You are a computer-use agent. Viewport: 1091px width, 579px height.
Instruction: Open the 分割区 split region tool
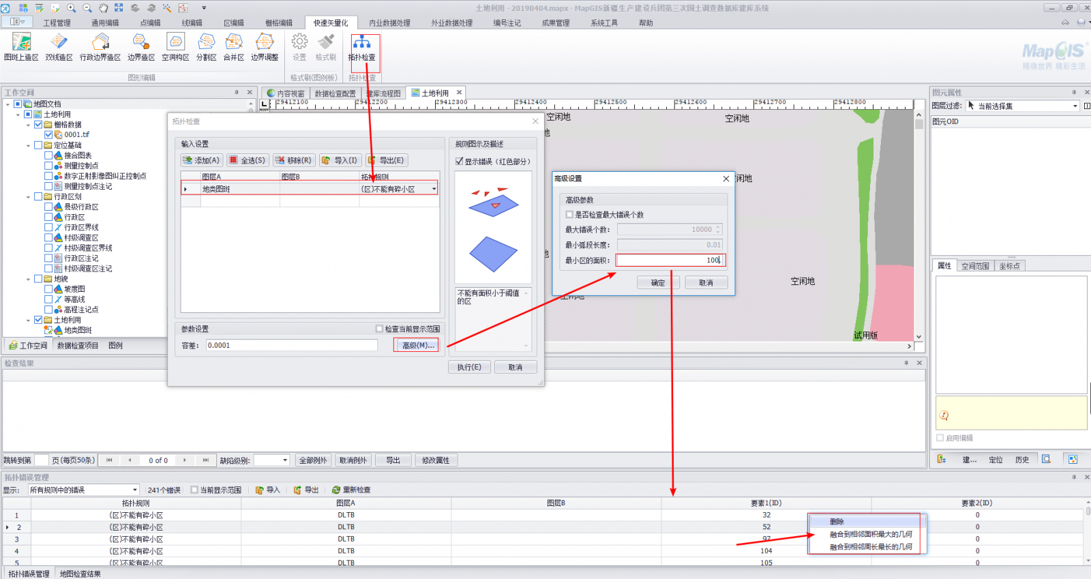point(206,44)
